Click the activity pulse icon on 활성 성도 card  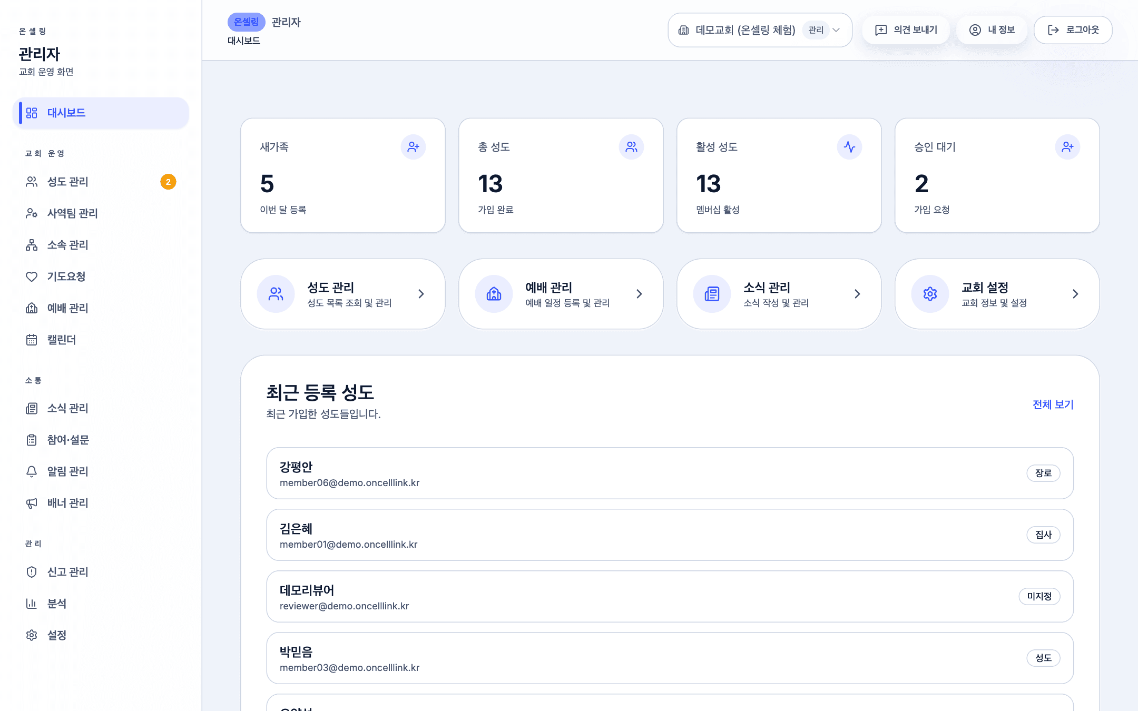click(849, 147)
